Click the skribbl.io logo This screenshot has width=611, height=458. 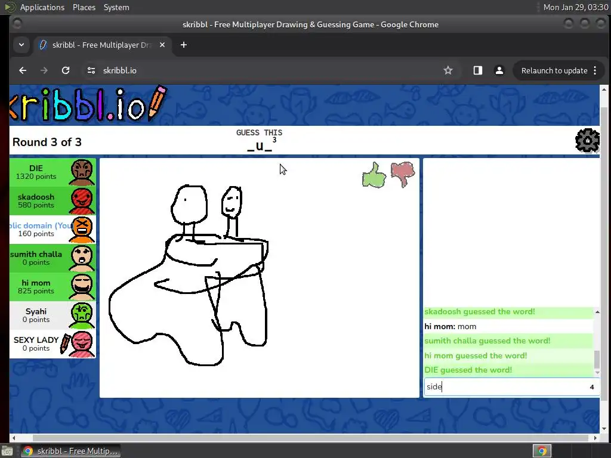(89, 104)
